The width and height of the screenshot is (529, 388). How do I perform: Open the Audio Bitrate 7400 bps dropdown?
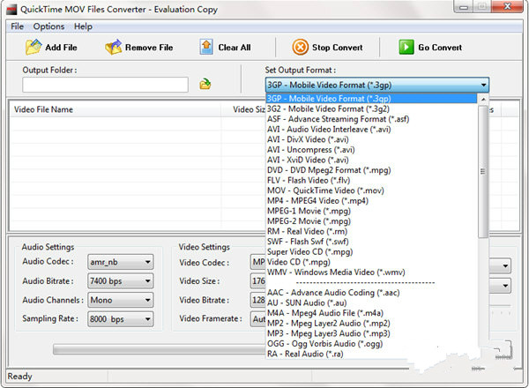(121, 280)
